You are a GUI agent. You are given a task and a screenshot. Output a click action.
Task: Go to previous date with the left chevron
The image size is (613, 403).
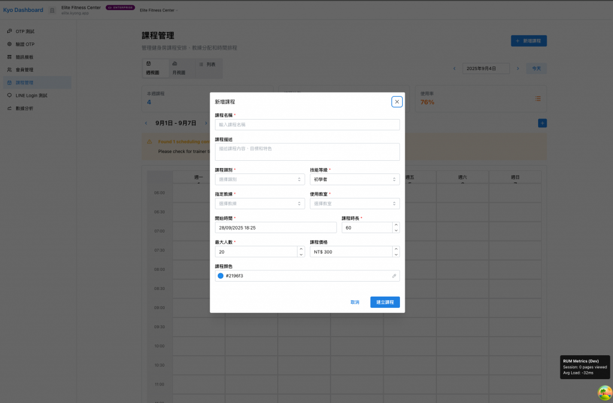tap(454, 68)
